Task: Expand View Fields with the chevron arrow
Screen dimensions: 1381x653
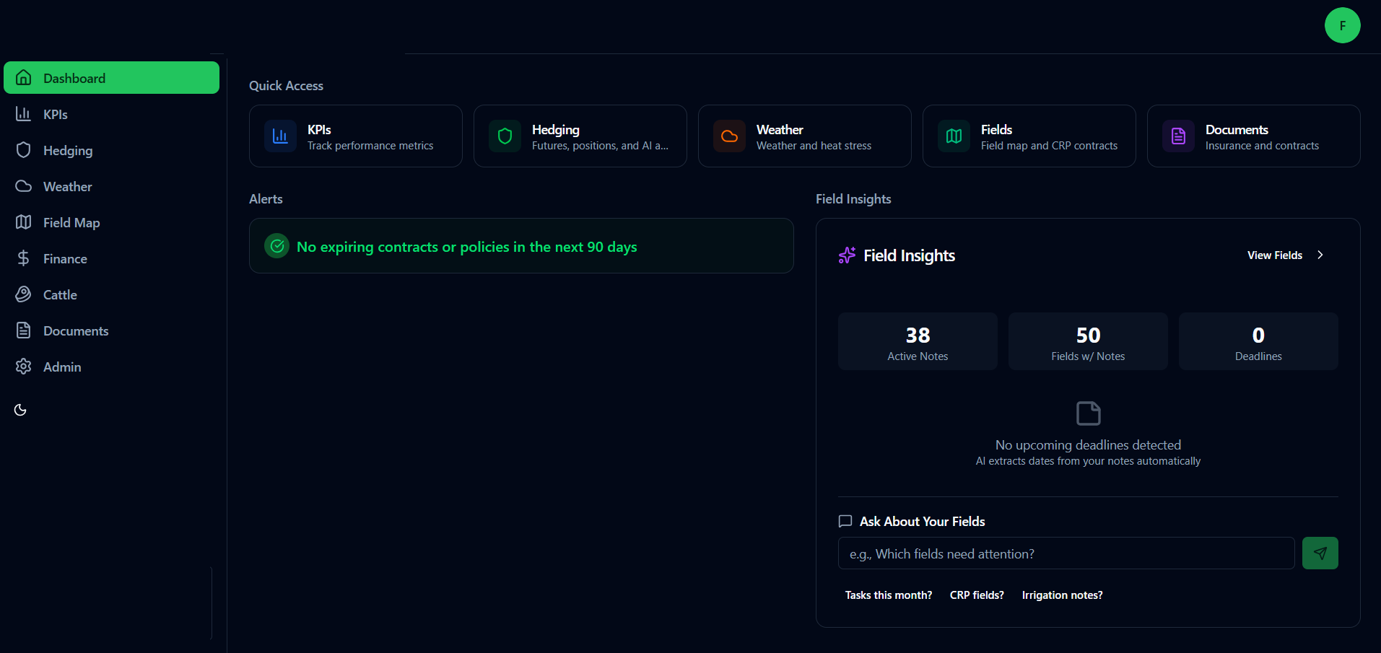Action: point(1320,255)
